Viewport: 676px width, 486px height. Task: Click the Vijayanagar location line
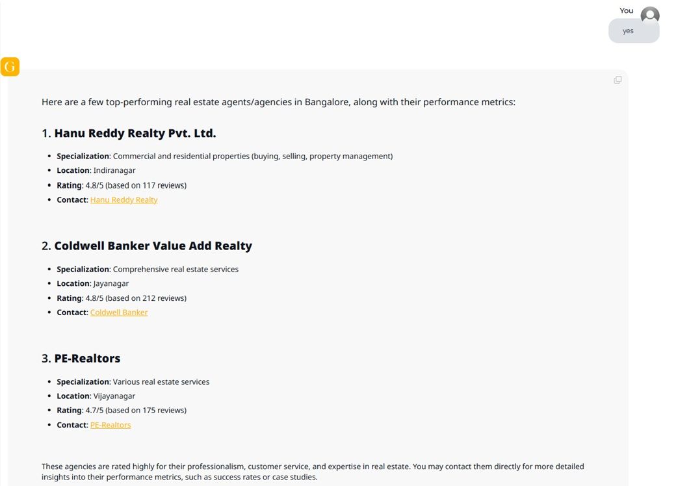click(96, 396)
